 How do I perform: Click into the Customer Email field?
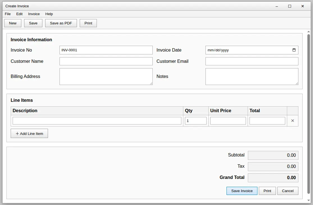pos(252,61)
